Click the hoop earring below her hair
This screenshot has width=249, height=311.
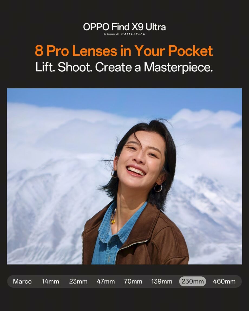158,188
